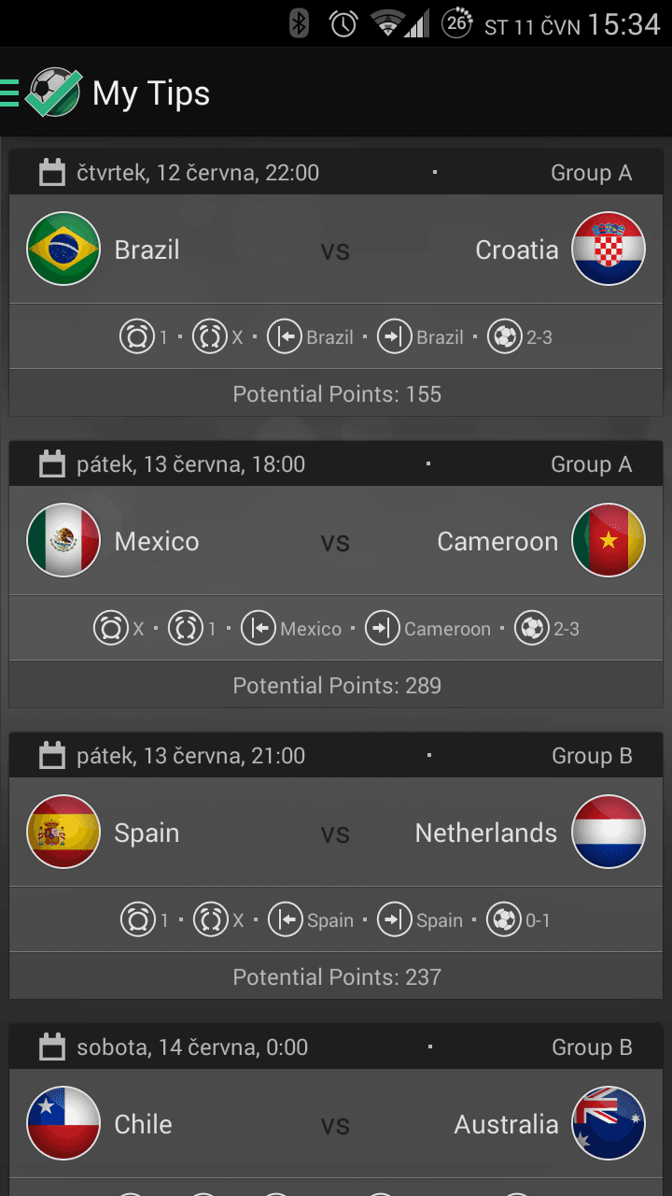Screen dimensions: 672x1196
Task: Open Brazil vs Croatia Potential Points 155
Action: 336,394
